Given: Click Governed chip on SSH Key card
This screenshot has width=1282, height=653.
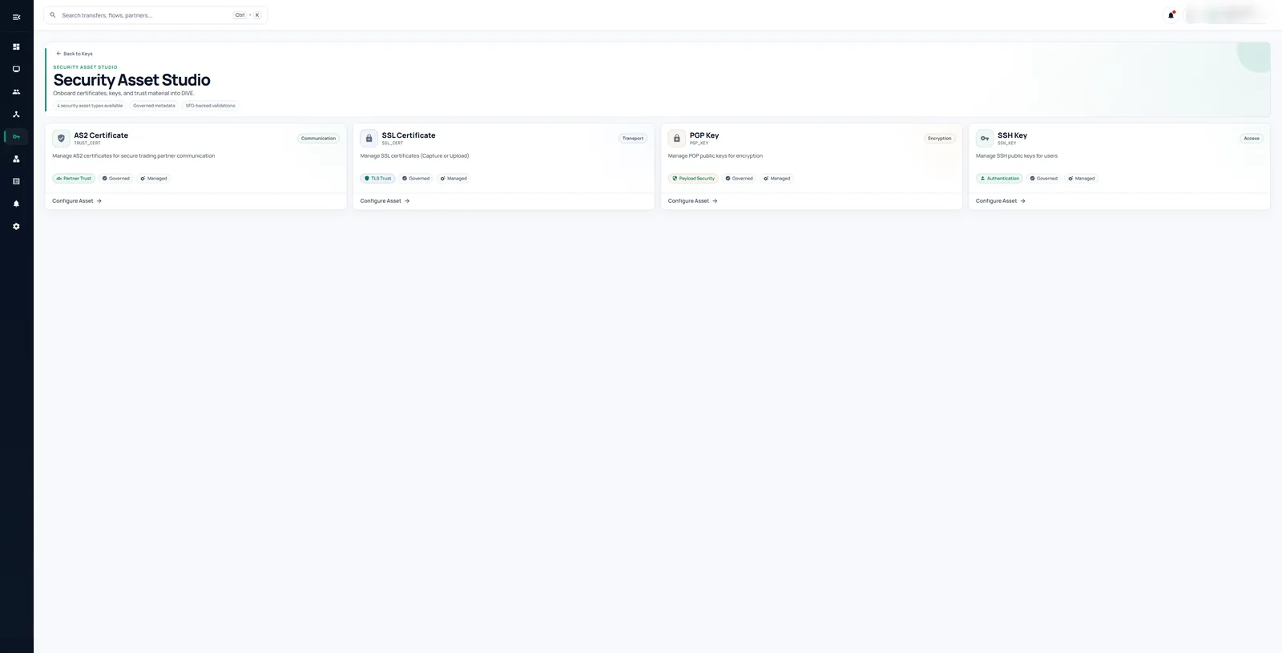Looking at the screenshot, I should pos(1043,179).
